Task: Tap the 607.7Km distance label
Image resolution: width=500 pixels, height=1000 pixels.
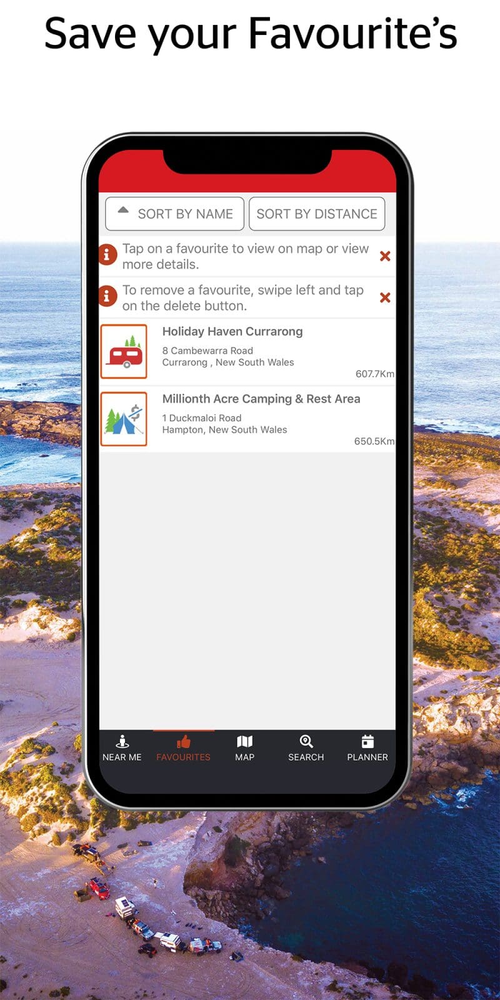Action: coord(374,374)
